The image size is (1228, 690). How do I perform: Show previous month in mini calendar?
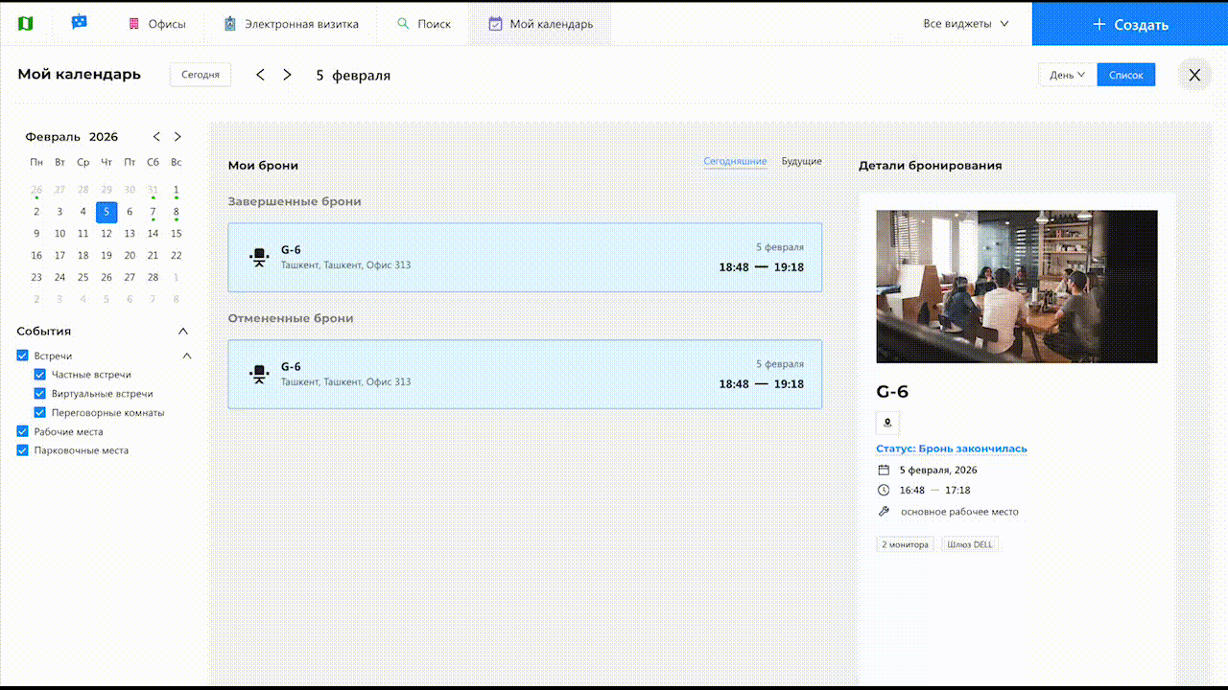click(157, 137)
